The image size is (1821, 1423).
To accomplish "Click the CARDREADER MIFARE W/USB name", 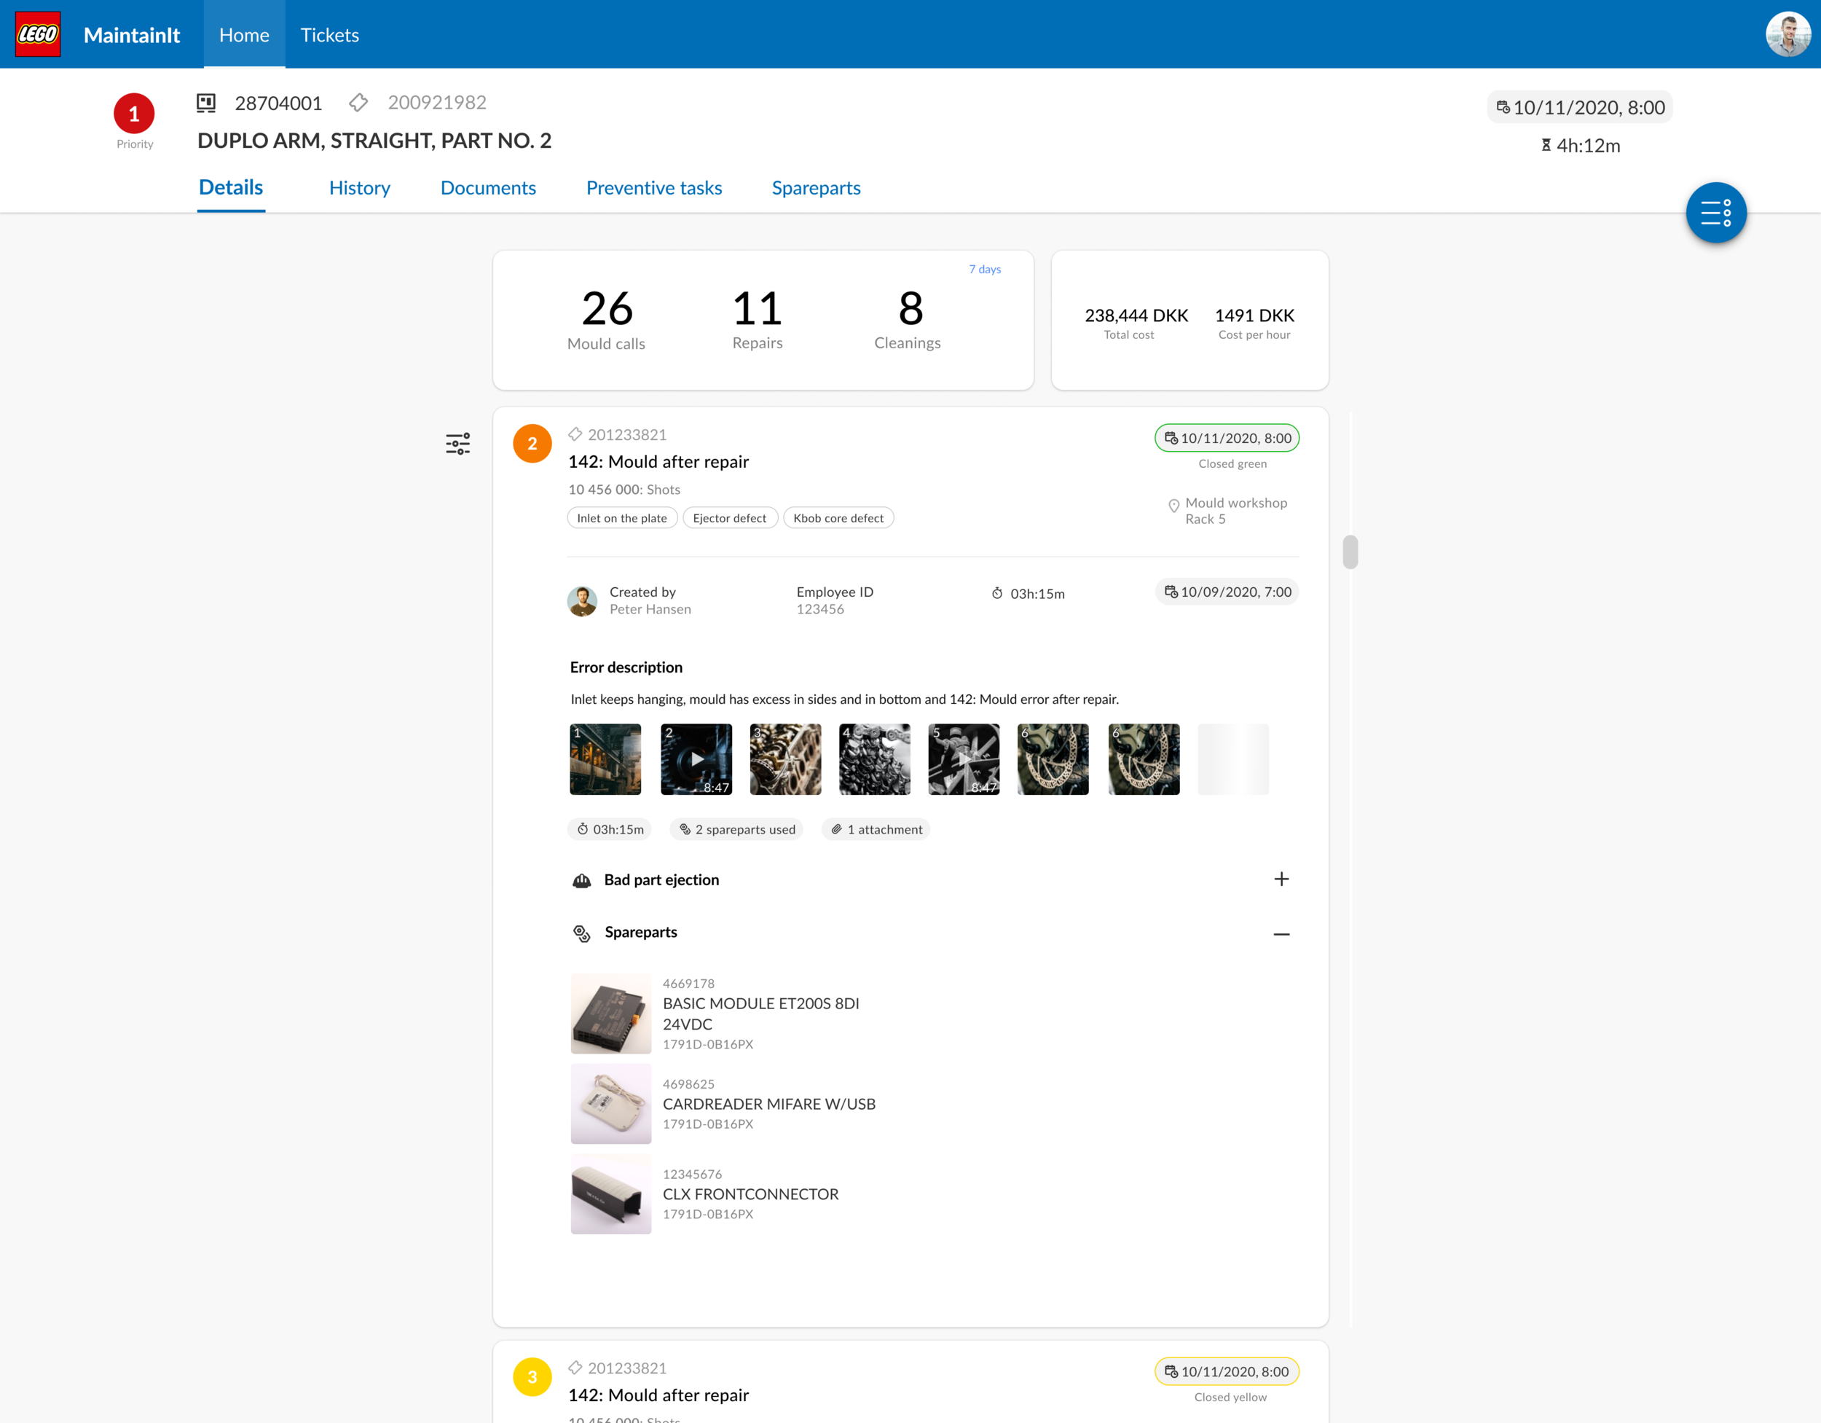I will click(x=768, y=1104).
